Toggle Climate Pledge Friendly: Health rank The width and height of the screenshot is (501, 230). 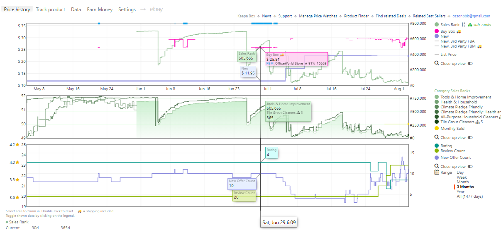437,112
